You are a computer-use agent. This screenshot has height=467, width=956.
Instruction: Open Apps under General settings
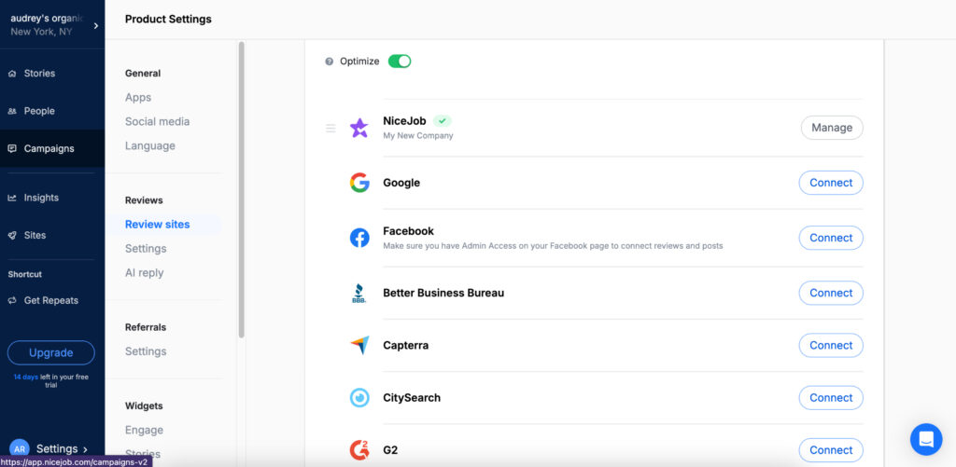coord(138,98)
